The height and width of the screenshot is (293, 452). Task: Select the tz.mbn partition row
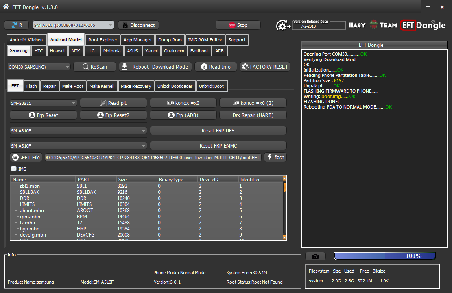[x=147, y=222]
